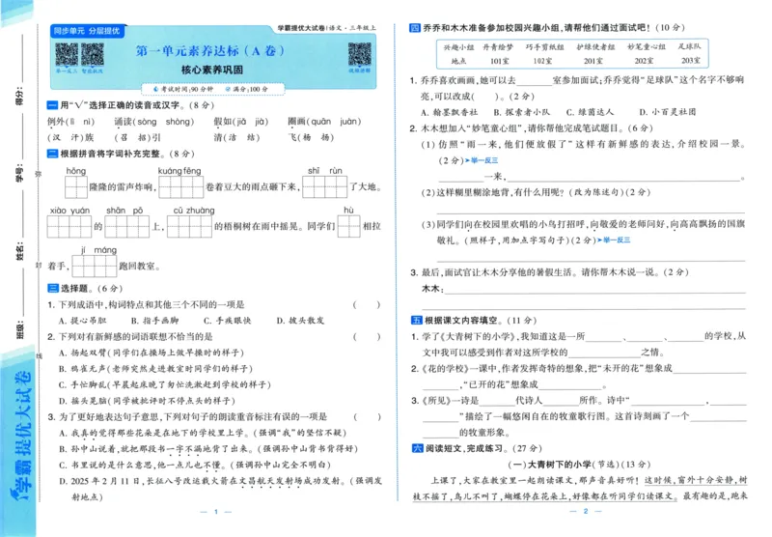This screenshot has height=537, width=772.
Task: Click the writing grid under shī rùn
Action: click(x=325, y=187)
